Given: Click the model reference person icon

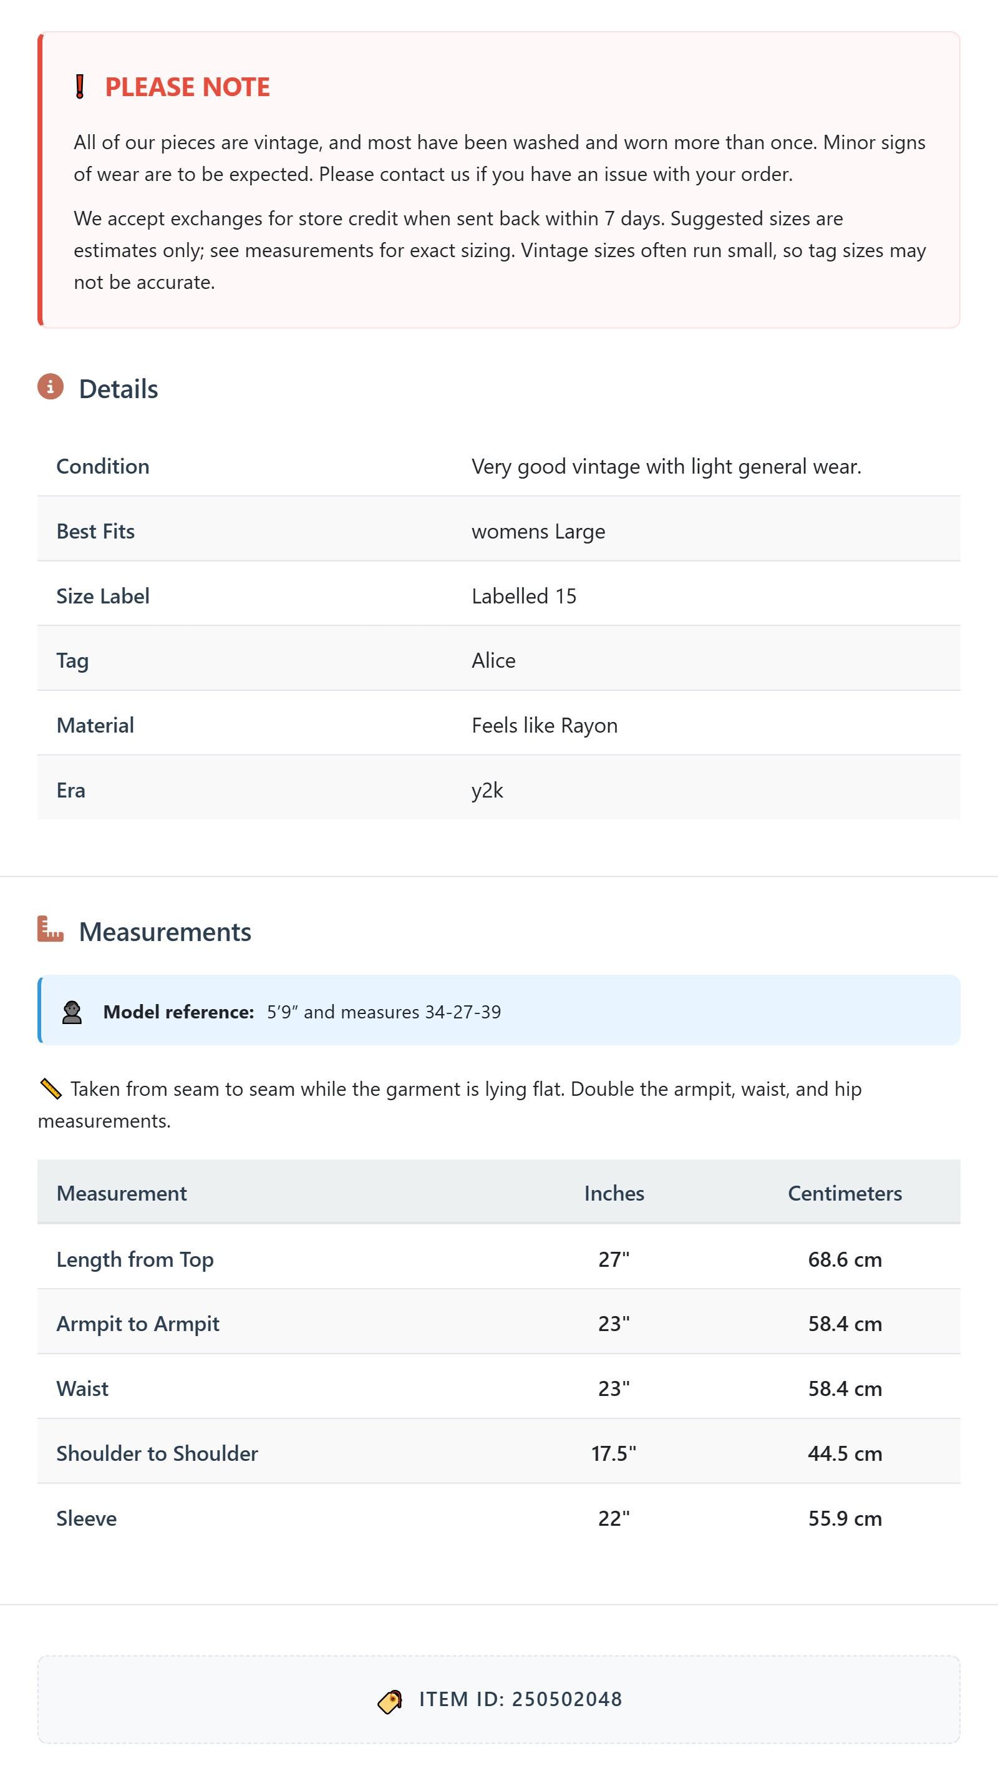Looking at the screenshot, I should [x=72, y=1012].
